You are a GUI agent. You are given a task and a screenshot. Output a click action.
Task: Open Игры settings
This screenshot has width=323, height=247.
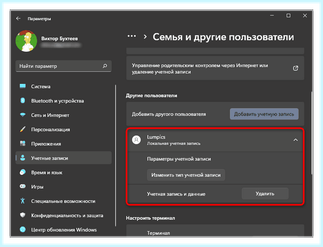pyautogui.click(x=64, y=187)
